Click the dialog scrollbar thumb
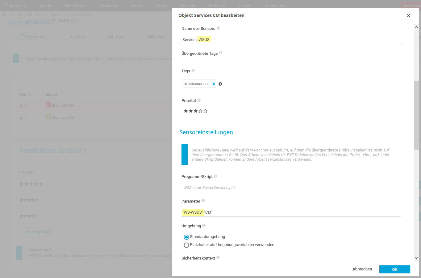The height and width of the screenshot is (278, 421). click(416, 115)
